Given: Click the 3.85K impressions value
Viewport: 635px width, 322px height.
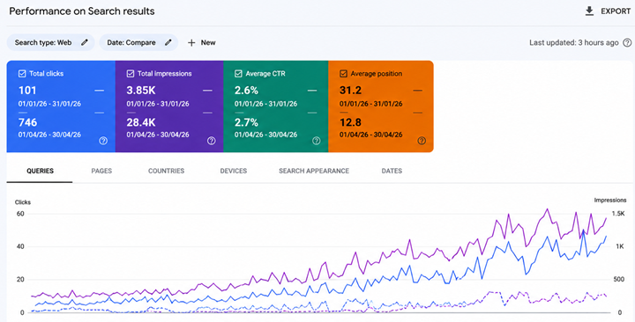Looking at the screenshot, I should [141, 91].
